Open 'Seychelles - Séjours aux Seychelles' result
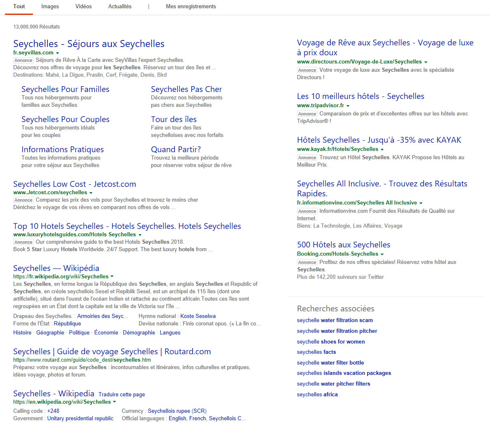Image resolution: width=490 pixels, height=426 pixels. click(89, 44)
